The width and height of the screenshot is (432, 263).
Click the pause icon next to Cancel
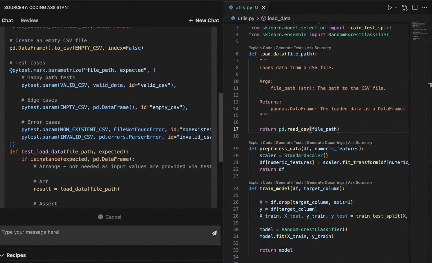[100, 217]
